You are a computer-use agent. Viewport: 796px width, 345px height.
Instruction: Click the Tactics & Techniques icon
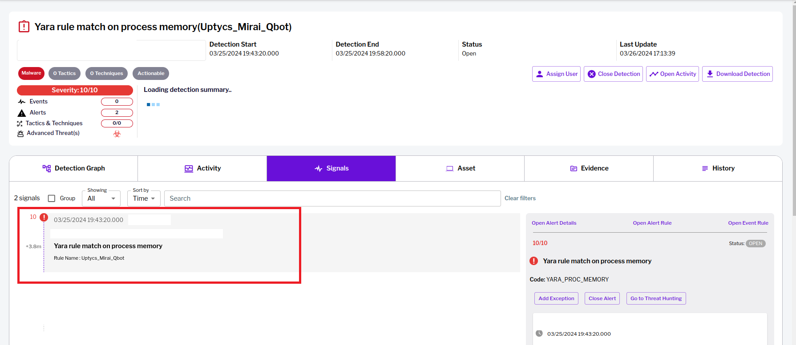click(20, 123)
